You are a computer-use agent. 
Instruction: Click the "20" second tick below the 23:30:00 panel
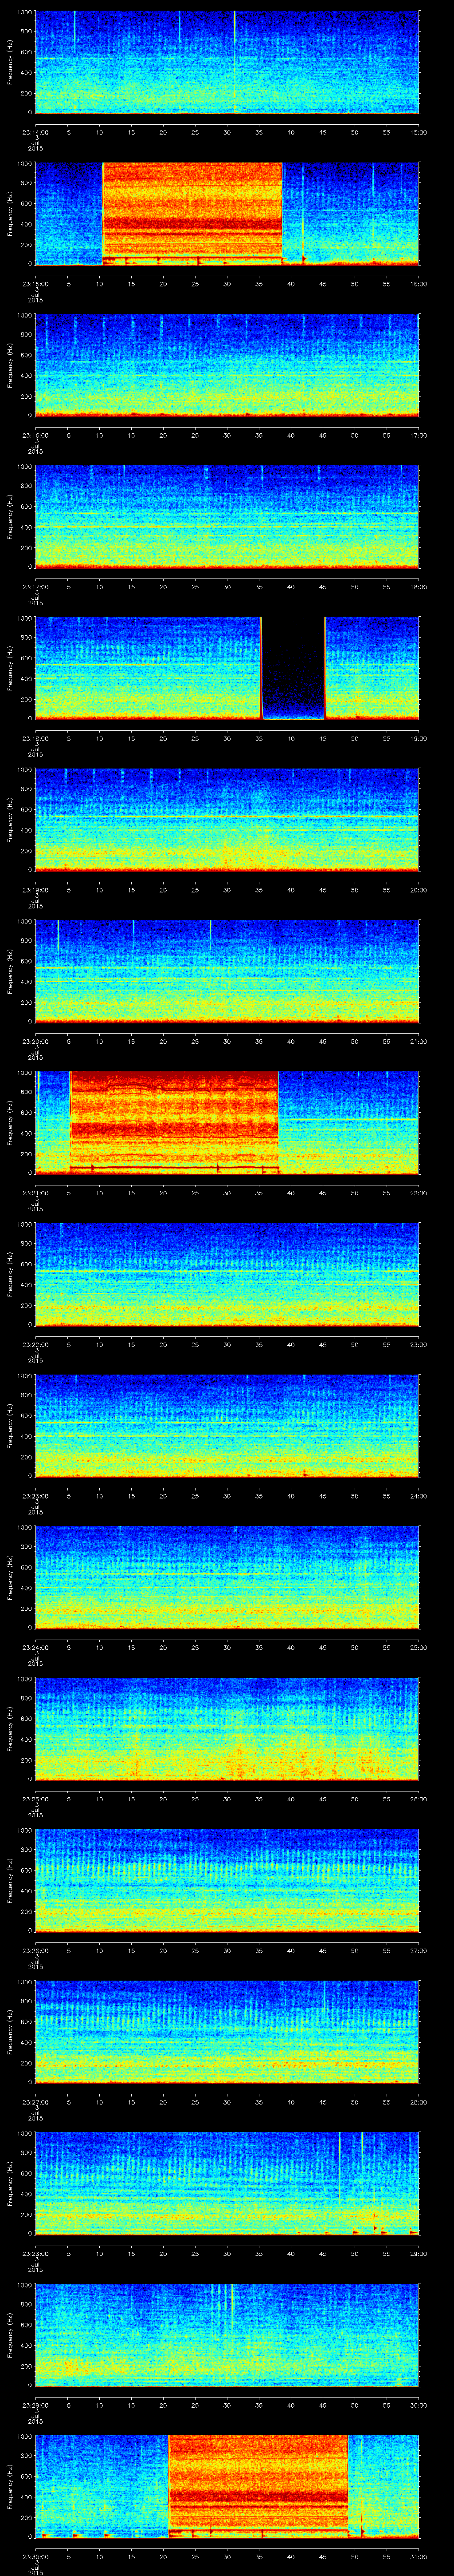click(164, 2558)
